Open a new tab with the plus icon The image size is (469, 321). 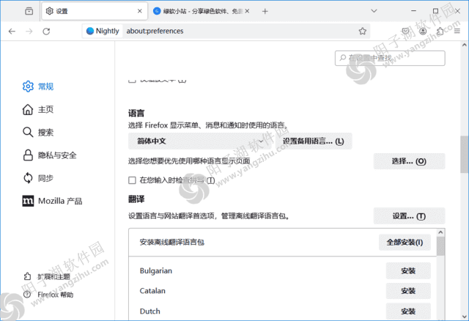click(x=265, y=12)
